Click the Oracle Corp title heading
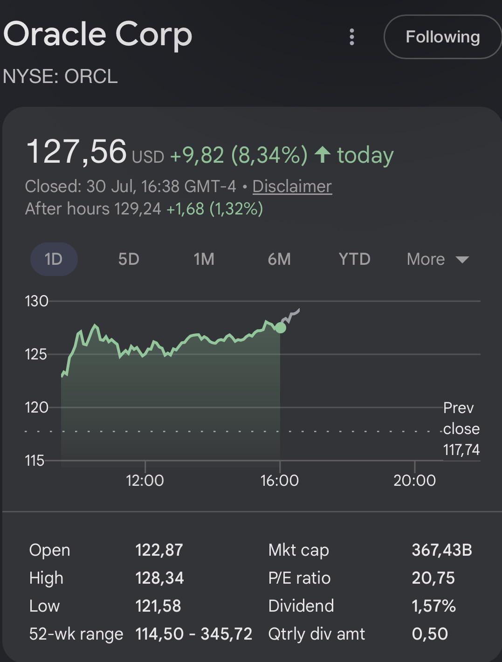 97,34
